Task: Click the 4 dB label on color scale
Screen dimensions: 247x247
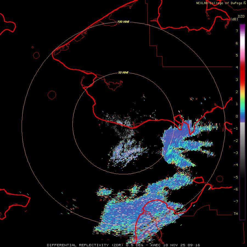Action: [x=237, y=68]
